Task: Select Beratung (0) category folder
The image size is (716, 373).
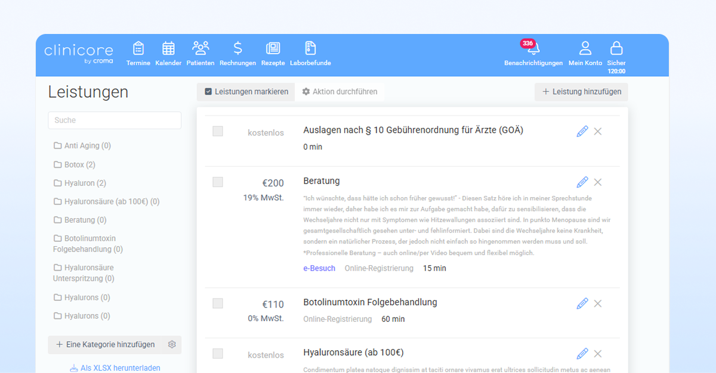Action: click(80, 220)
